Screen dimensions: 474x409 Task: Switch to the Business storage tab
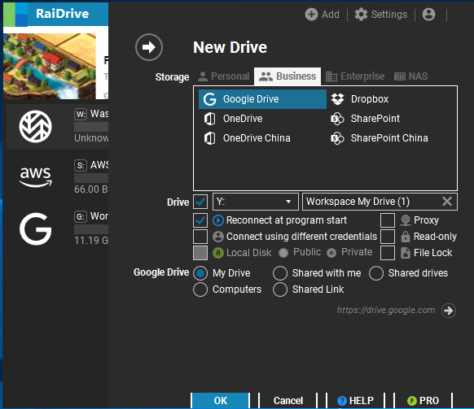click(x=287, y=76)
